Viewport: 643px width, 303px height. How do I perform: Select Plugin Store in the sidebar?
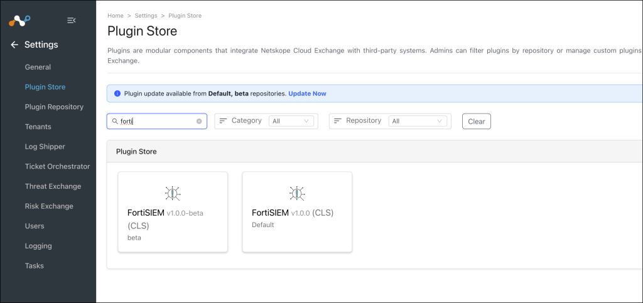pyautogui.click(x=45, y=87)
